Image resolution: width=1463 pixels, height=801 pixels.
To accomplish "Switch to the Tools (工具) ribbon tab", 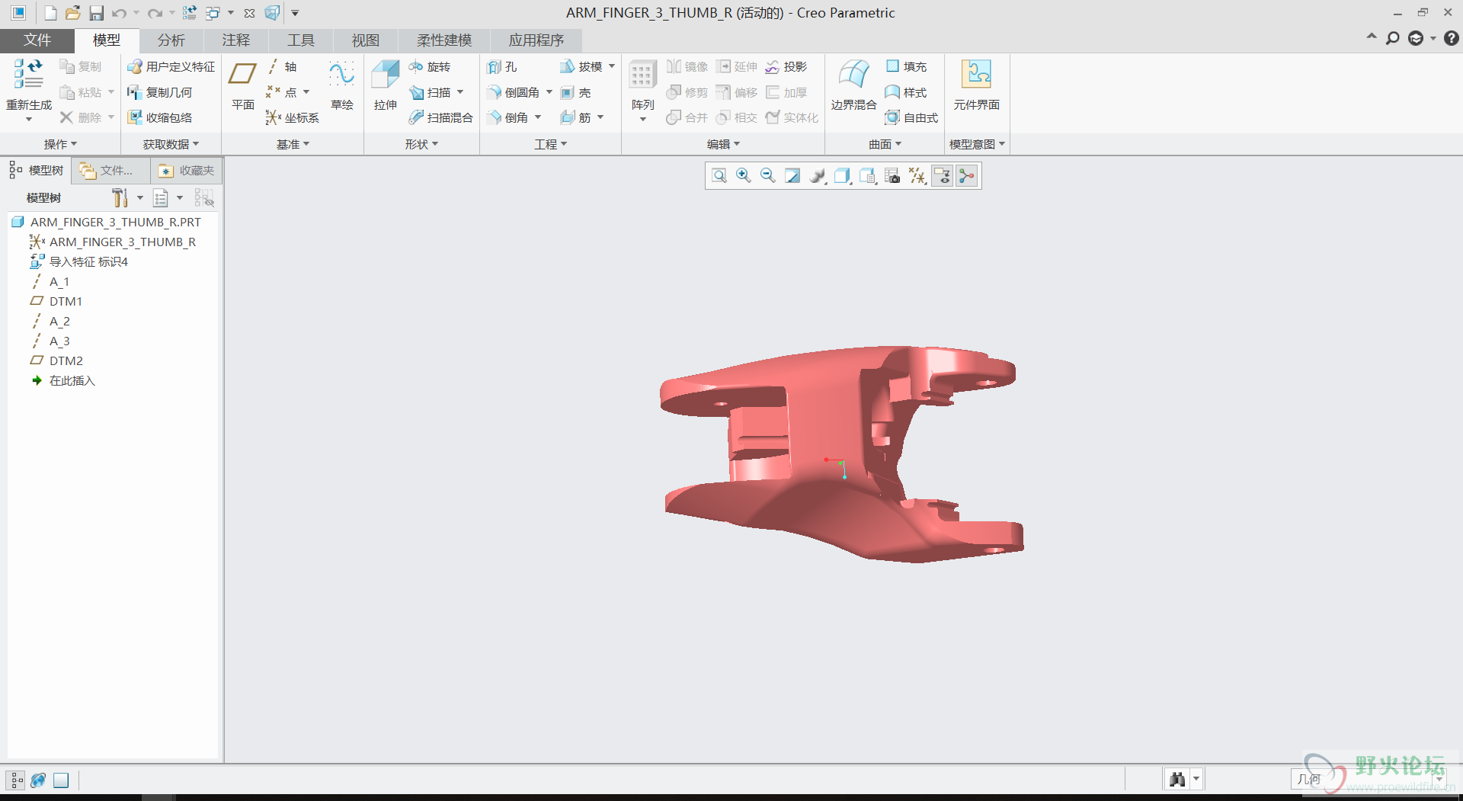I will click(x=300, y=40).
